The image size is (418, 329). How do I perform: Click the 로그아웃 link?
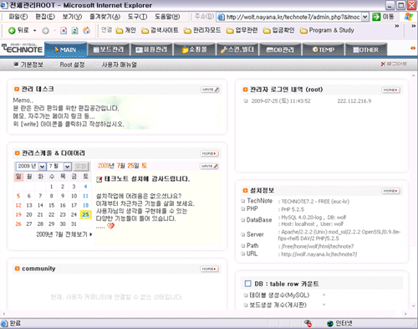396,64
